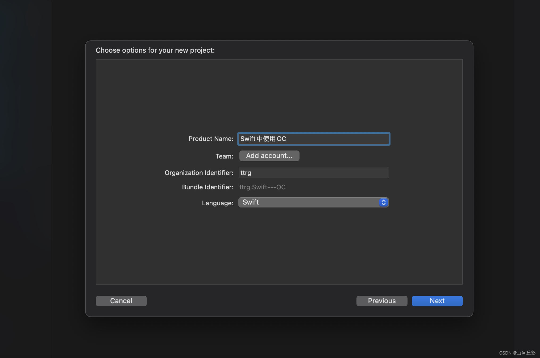Viewport: 540px width, 358px height.
Task: Click the Team: label
Action: [x=224, y=156]
